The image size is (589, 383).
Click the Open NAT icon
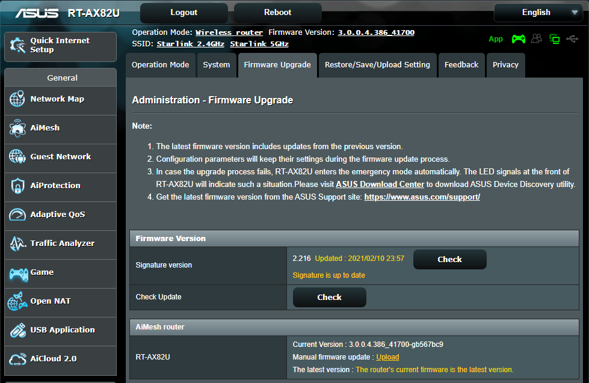click(x=17, y=301)
